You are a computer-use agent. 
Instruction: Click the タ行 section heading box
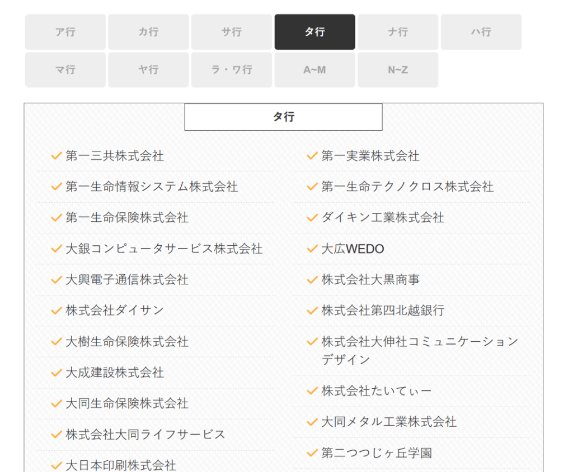283,117
